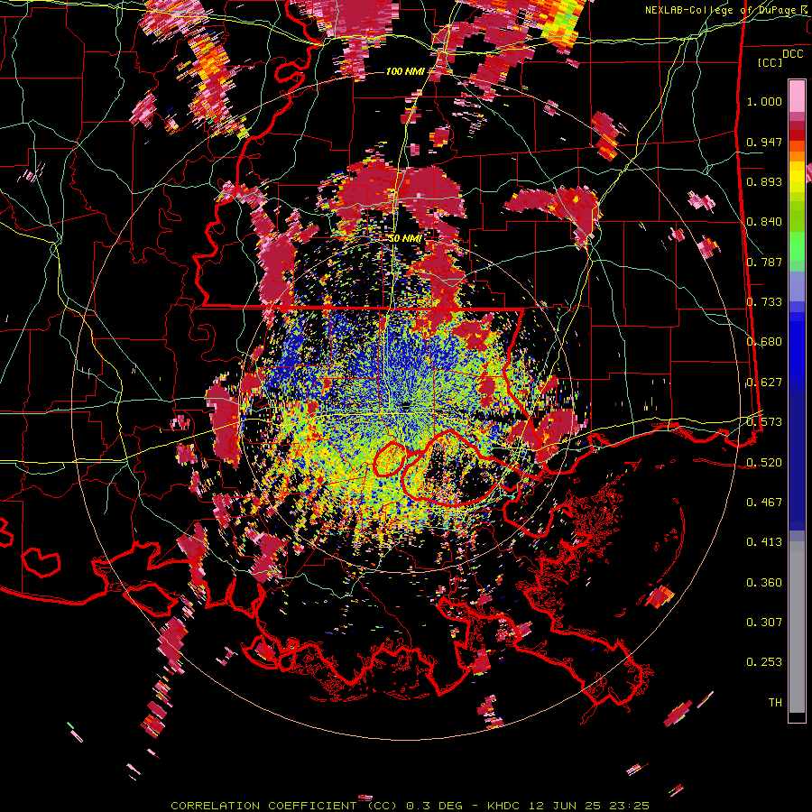
Task: Click the gray band of the color bar
Action: [797, 627]
